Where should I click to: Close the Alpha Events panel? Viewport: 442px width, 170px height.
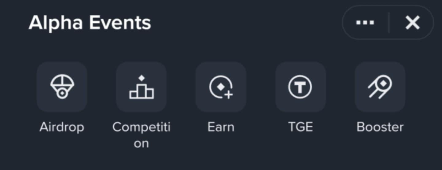412,23
